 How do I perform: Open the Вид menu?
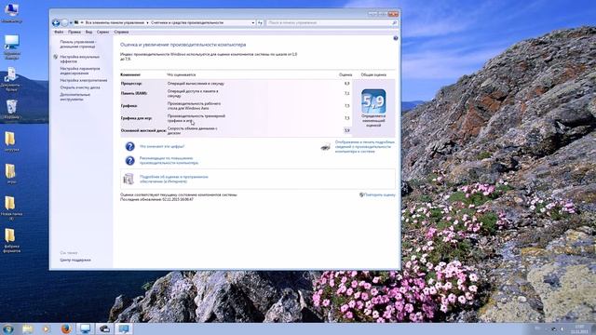pyautogui.click(x=88, y=32)
